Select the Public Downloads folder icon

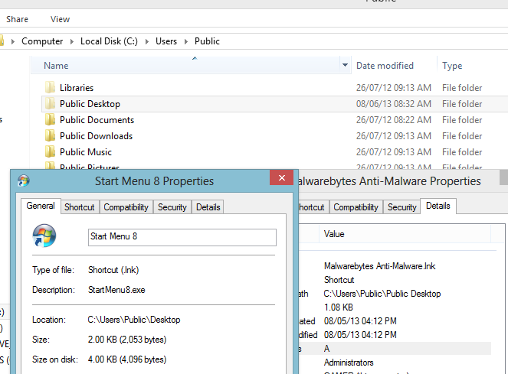click(51, 136)
